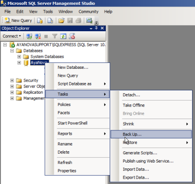Click the Save disk icon

point(70,20)
